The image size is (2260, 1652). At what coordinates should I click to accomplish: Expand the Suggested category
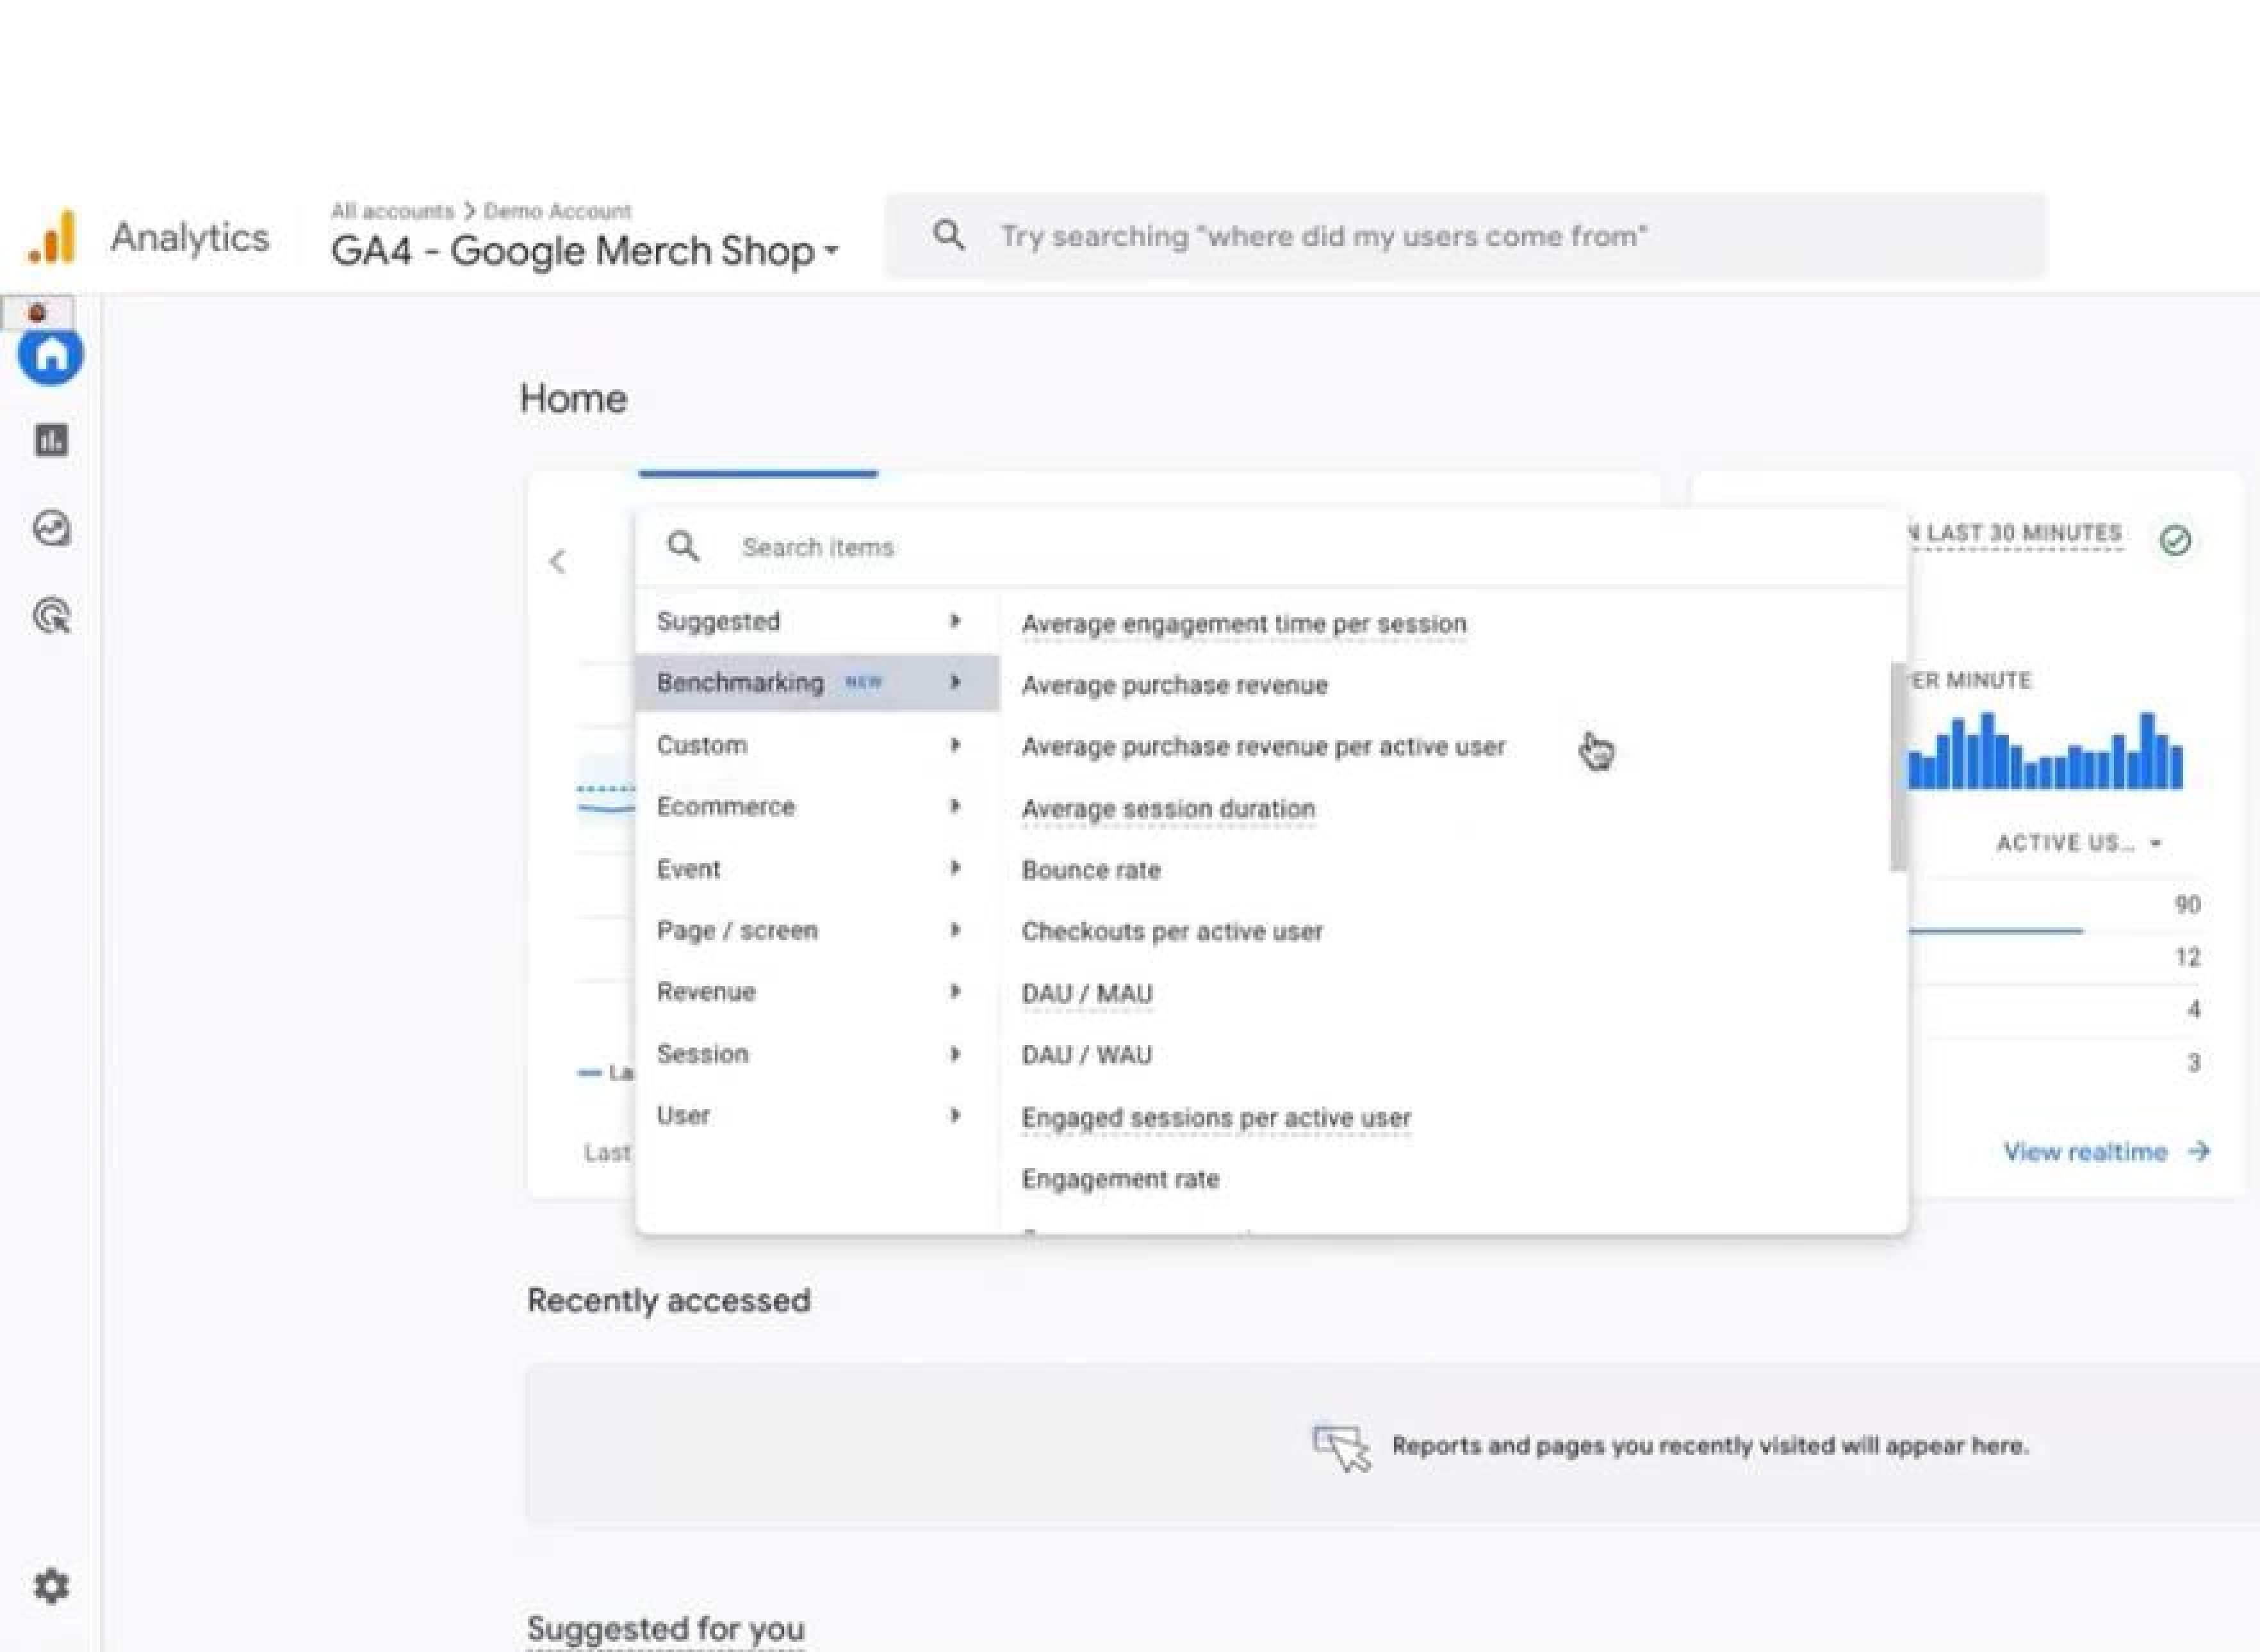816,621
